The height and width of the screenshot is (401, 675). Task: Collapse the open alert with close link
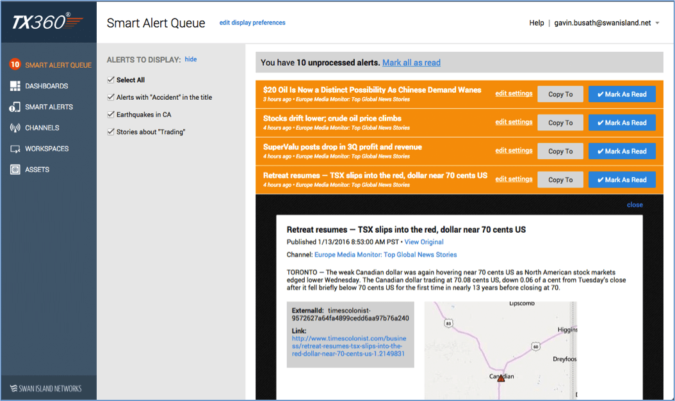(634, 205)
